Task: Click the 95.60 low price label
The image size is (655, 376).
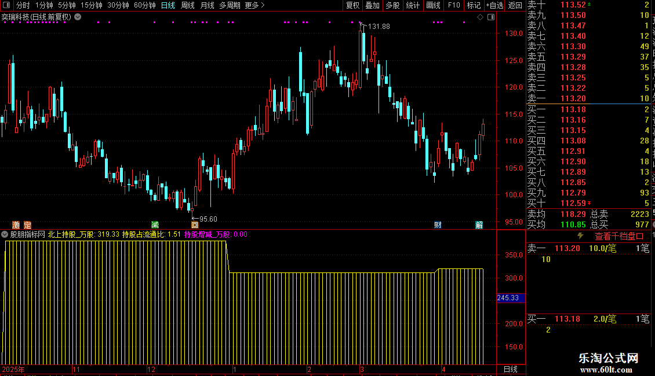Action: [x=208, y=219]
